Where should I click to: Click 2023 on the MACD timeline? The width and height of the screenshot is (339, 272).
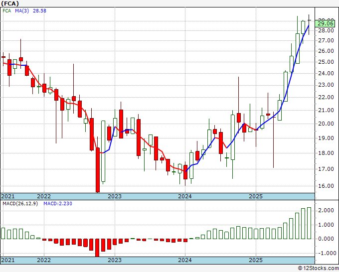pyautogui.click(x=115, y=260)
